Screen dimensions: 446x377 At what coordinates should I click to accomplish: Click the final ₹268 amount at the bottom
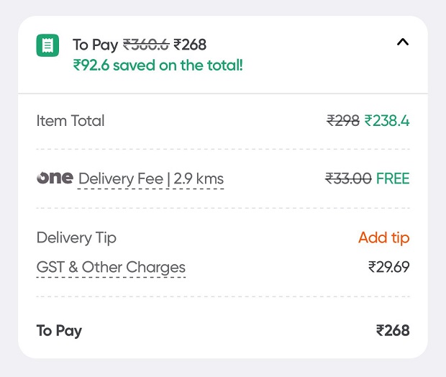point(393,331)
